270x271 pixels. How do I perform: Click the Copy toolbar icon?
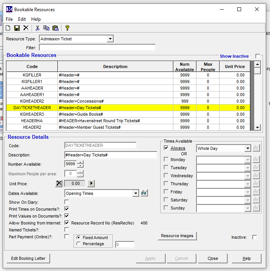(46, 28)
